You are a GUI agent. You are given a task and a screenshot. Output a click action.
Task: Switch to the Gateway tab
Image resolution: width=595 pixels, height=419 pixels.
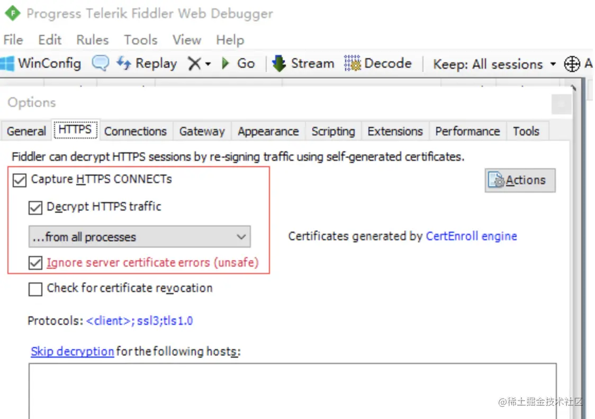click(202, 131)
